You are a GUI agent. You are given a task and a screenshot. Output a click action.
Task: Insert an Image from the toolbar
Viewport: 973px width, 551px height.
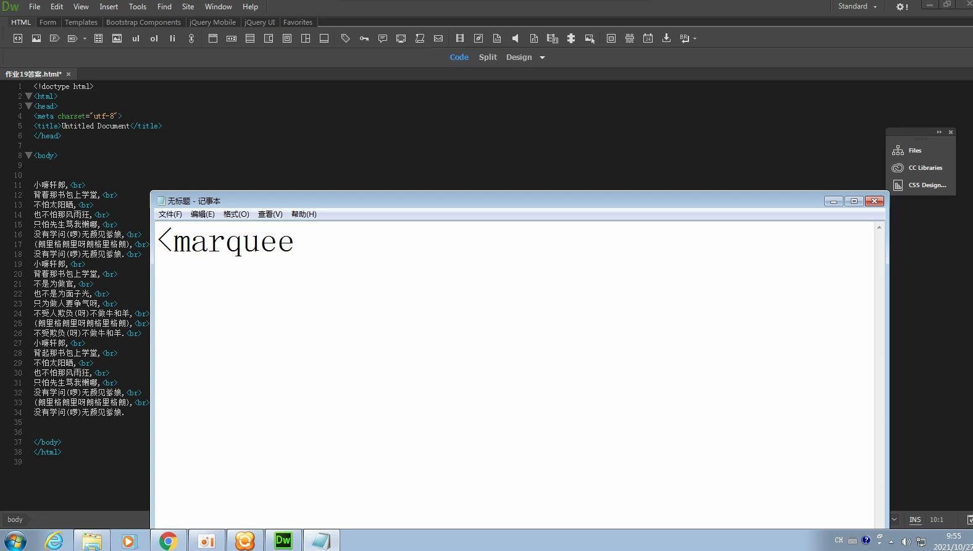coord(36,38)
